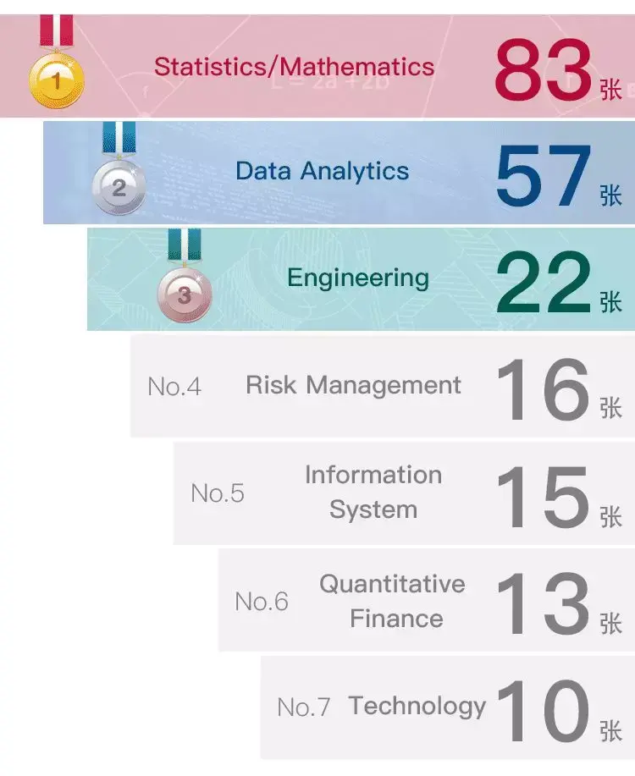
Task: Click the silver second-place medal icon
Action: tap(119, 168)
